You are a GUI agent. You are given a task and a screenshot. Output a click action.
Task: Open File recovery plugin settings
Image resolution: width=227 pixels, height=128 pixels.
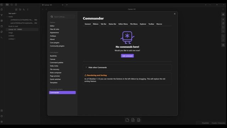pos(62,69)
